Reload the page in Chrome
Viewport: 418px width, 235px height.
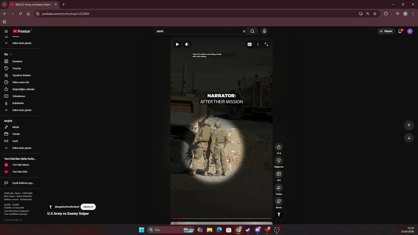click(x=20, y=14)
